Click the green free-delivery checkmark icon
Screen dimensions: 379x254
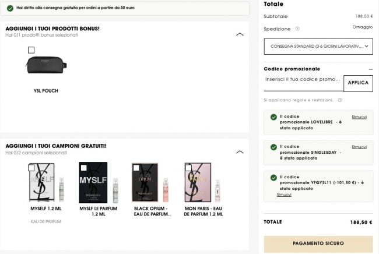pos(9,8)
